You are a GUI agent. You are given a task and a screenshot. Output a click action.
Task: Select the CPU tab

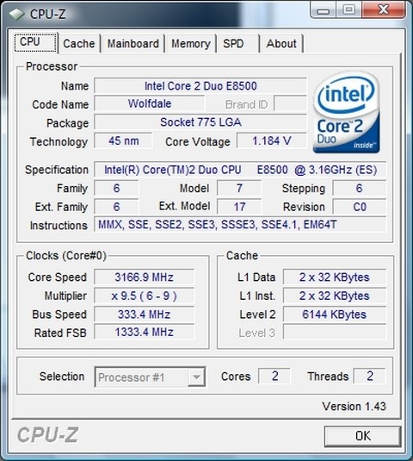click(x=35, y=42)
